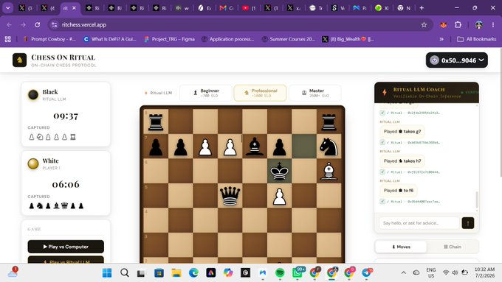Select the white pawn on f5
The image size is (502, 282).
pyautogui.click(x=279, y=197)
